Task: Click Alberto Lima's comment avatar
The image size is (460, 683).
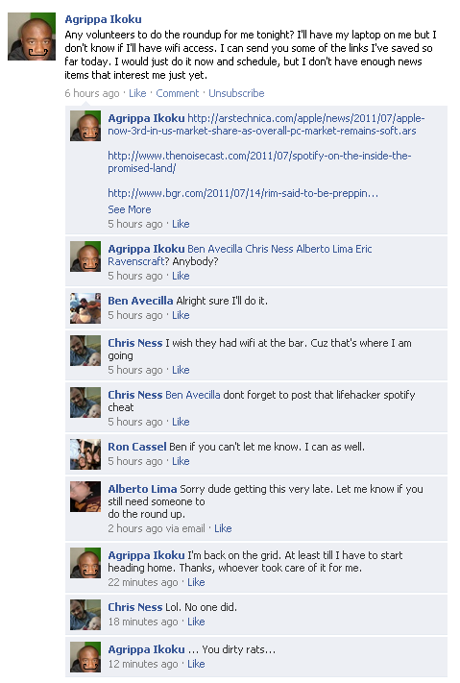Action: (x=85, y=497)
